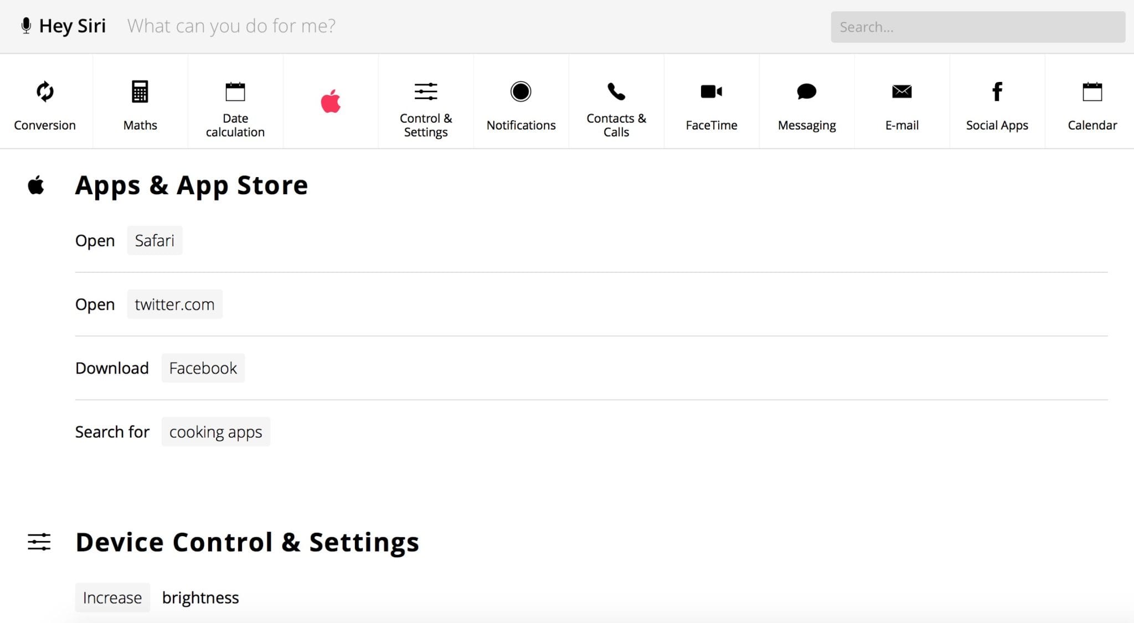Image resolution: width=1134 pixels, height=623 pixels.
Task: Click the 'What can you do for me?' tagline
Action: pyautogui.click(x=231, y=25)
